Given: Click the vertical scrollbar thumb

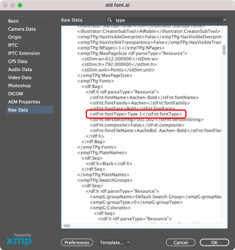Looking at the screenshot, I should tap(224, 50).
